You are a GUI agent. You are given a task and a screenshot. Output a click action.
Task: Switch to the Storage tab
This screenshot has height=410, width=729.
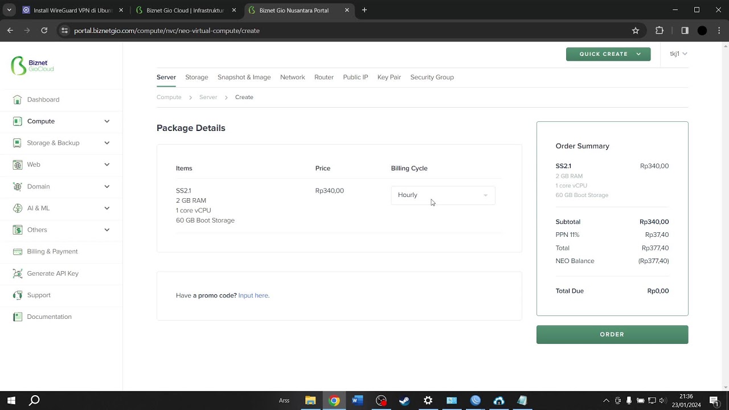[x=196, y=77]
